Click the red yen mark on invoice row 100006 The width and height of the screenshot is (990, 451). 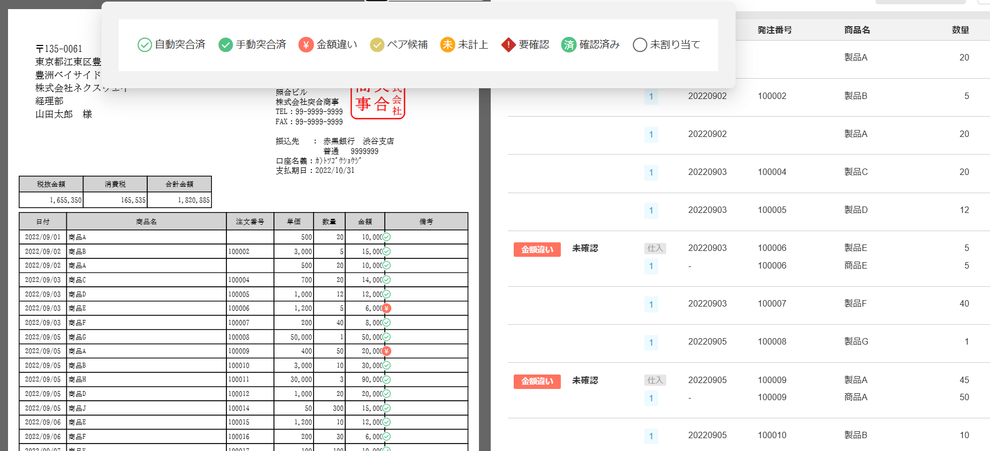[x=386, y=308]
